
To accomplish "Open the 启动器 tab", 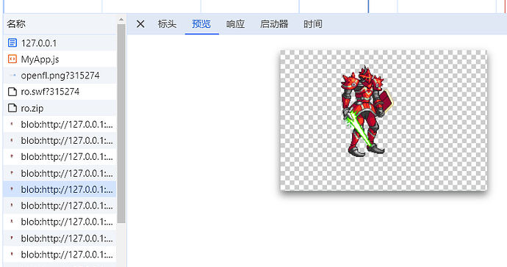I will pos(274,24).
